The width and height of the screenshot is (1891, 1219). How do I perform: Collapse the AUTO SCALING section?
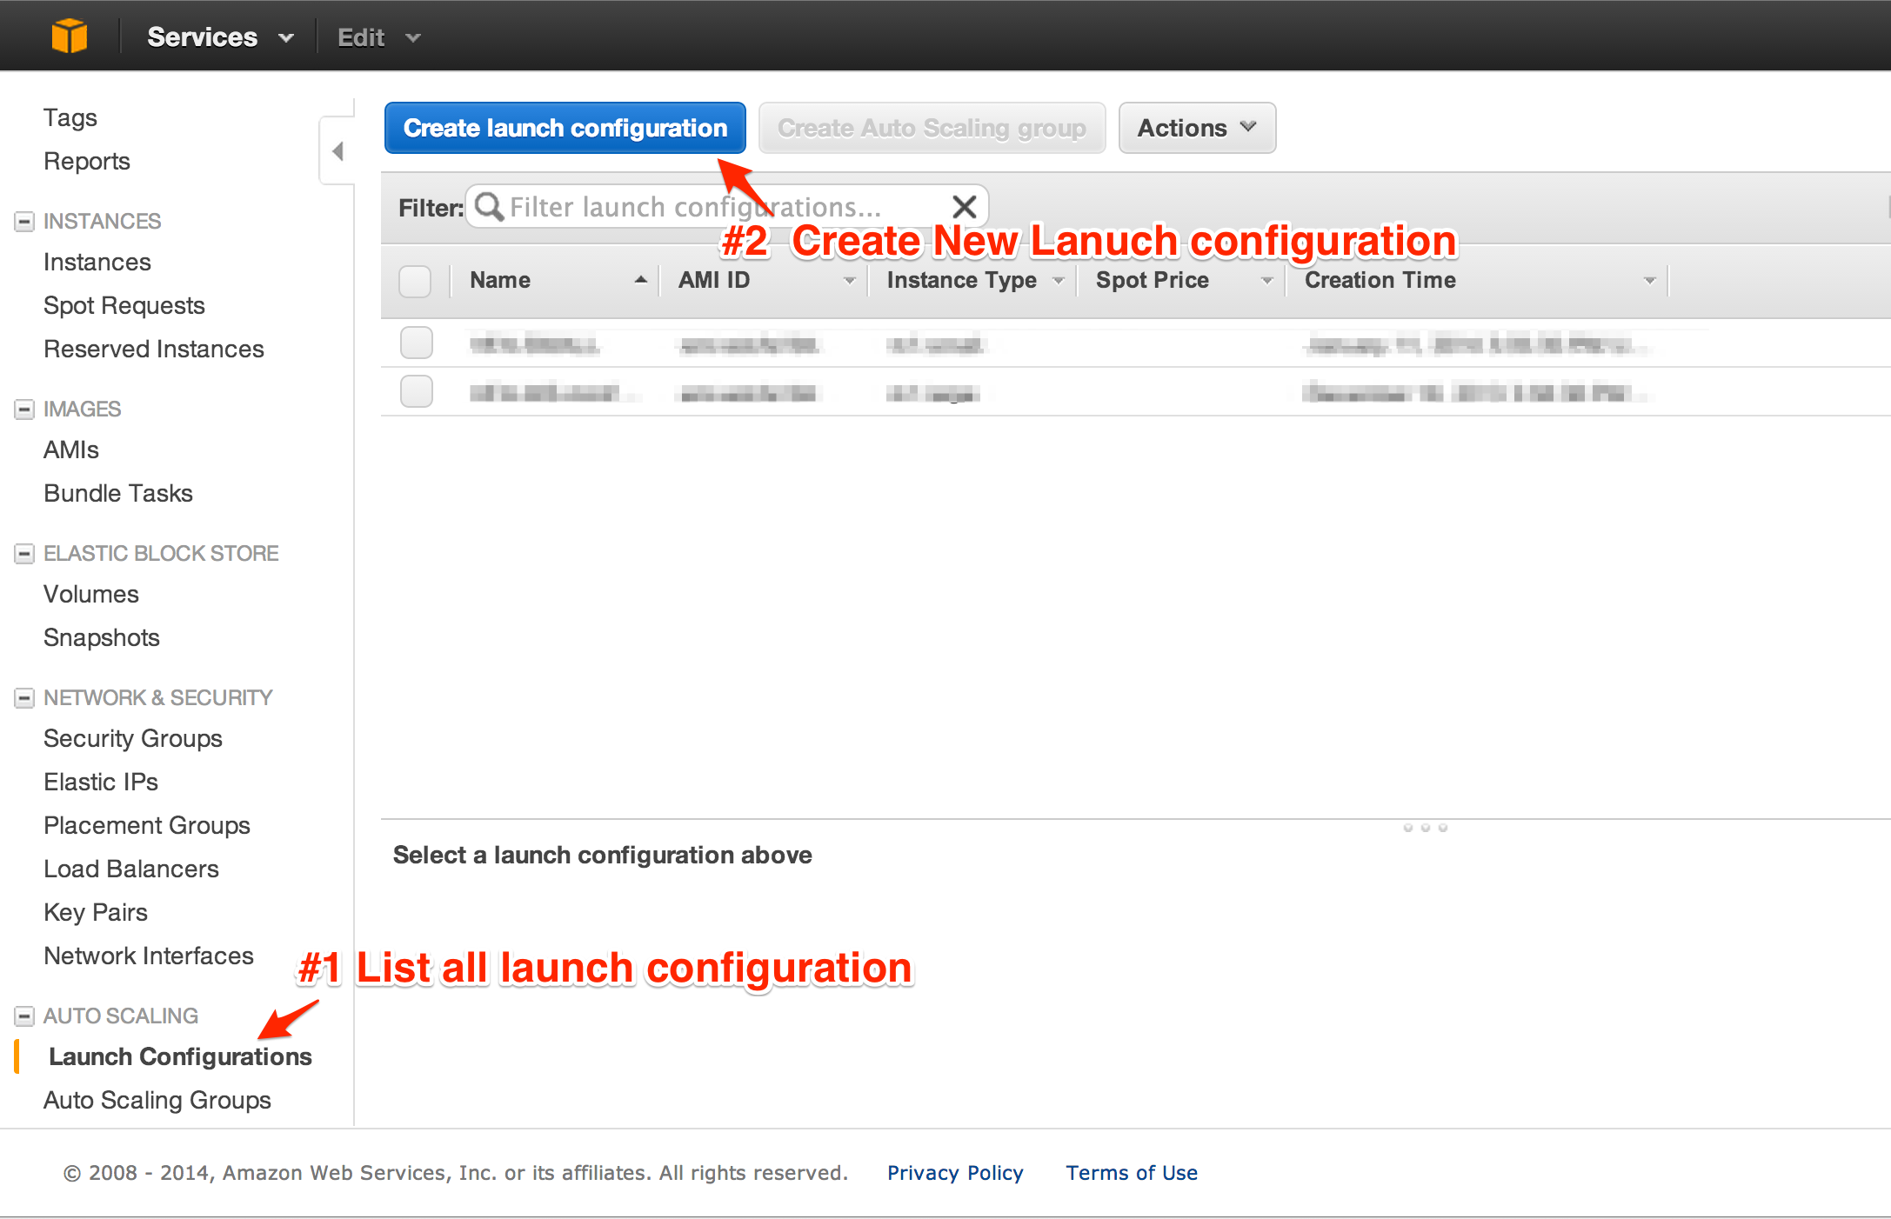point(24,1016)
